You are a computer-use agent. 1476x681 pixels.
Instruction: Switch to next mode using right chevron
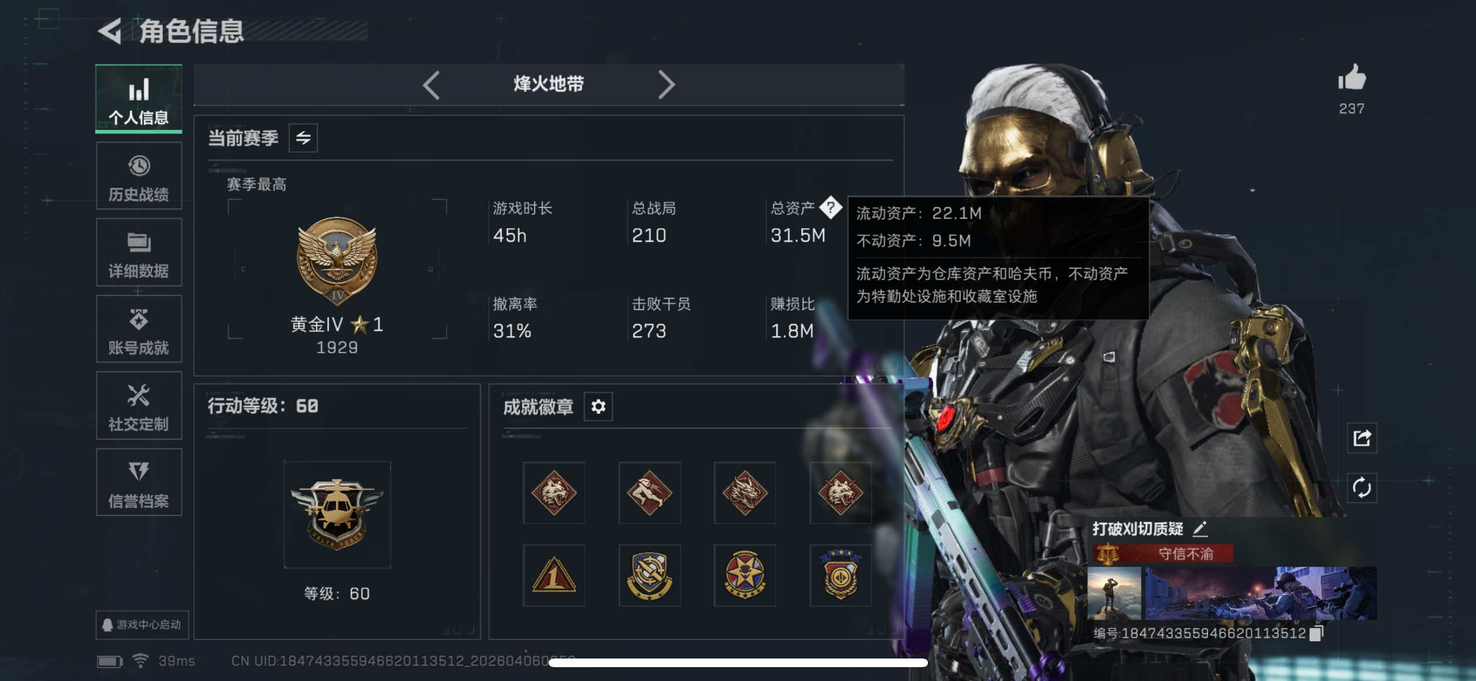pyautogui.click(x=666, y=85)
